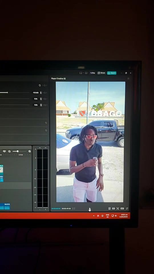The height and width of the screenshot is (274, 154).
Task: Zoom in the timeline with plus magnifier
Action: pyautogui.click(x=29, y=151)
